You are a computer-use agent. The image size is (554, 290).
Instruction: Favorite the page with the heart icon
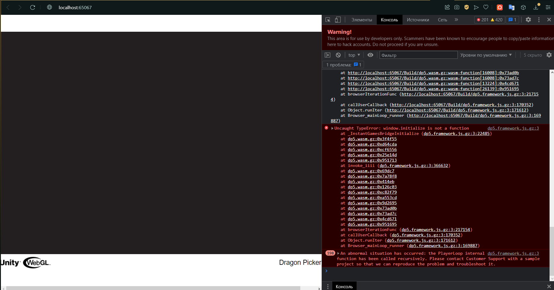click(x=486, y=7)
